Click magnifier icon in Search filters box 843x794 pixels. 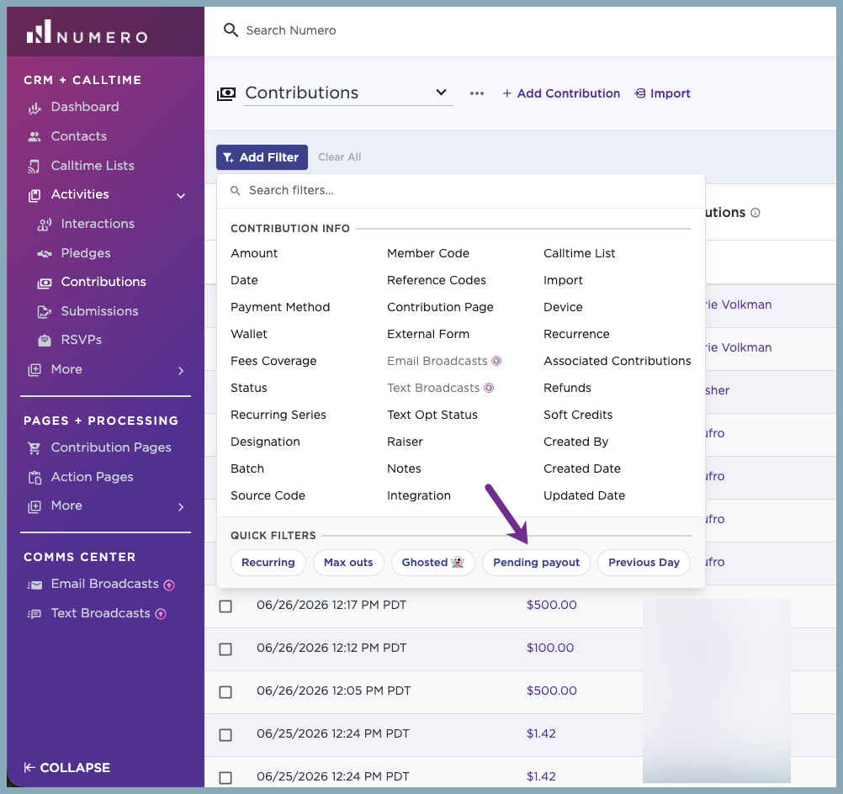point(236,191)
